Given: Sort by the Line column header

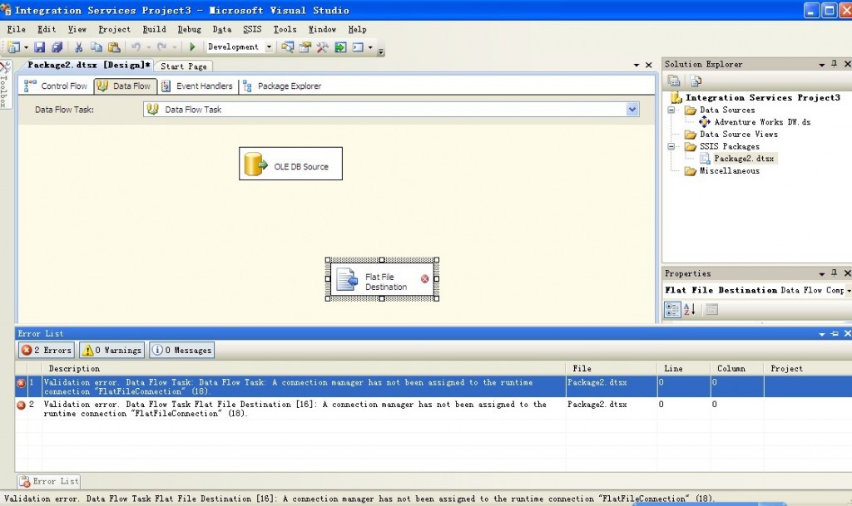Looking at the screenshot, I should (684, 368).
